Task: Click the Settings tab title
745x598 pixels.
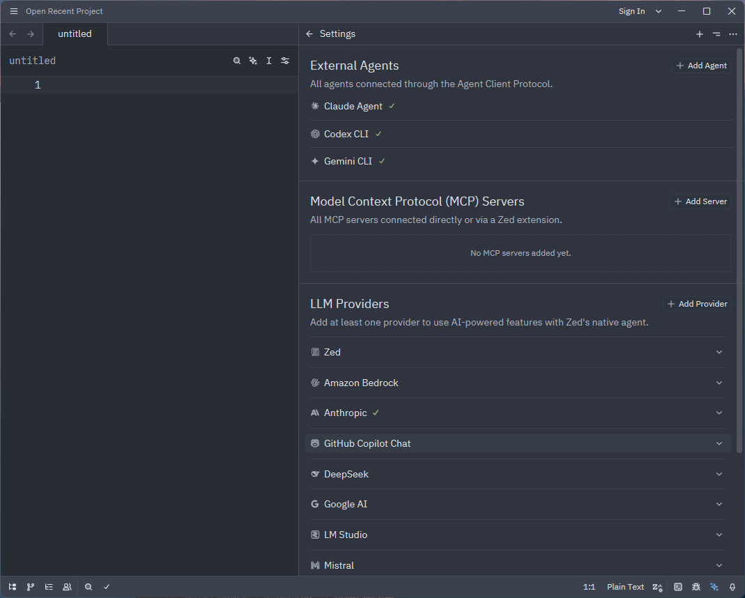Action: (x=337, y=34)
